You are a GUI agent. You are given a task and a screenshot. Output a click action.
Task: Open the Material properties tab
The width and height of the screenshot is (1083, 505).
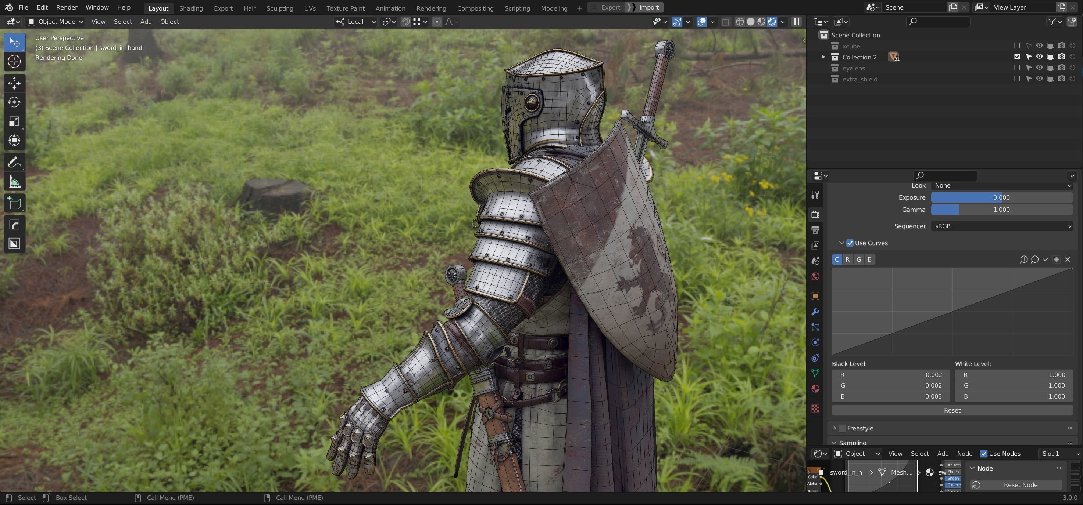pyautogui.click(x=815, y=389)
